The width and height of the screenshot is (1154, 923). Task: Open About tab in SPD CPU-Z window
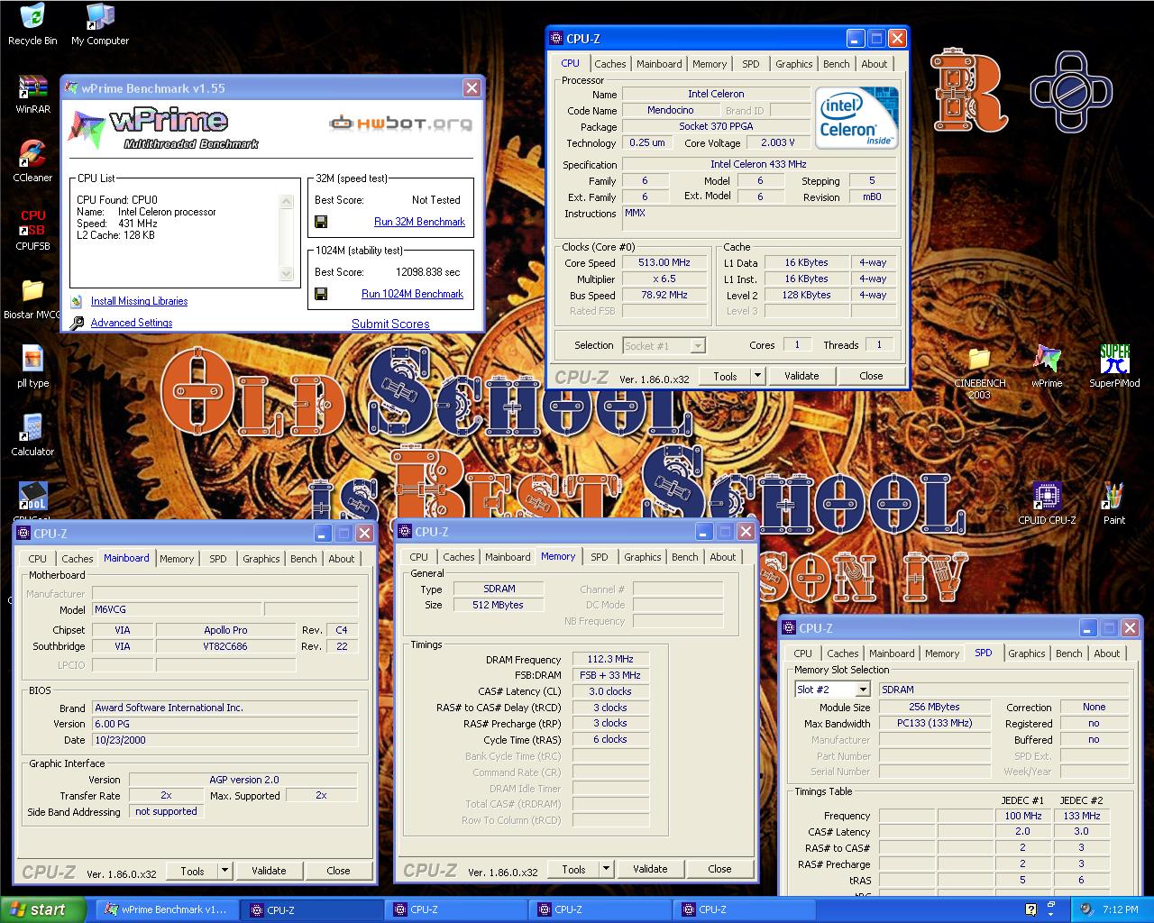pos(1107,653)
